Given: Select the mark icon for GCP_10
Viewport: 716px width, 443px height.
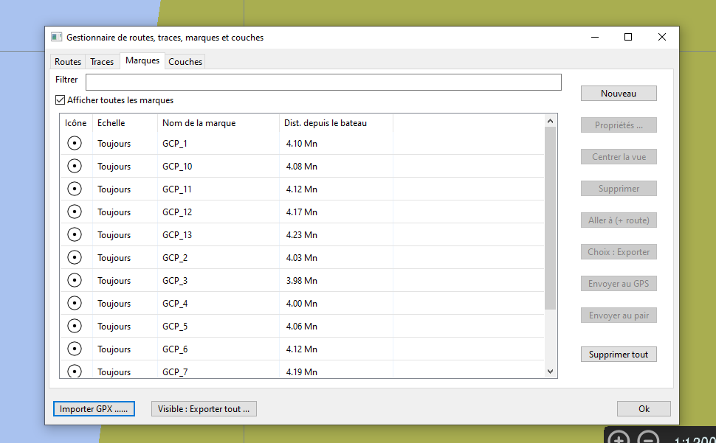Looking at the screenshot, I should [x=74, y=166].
